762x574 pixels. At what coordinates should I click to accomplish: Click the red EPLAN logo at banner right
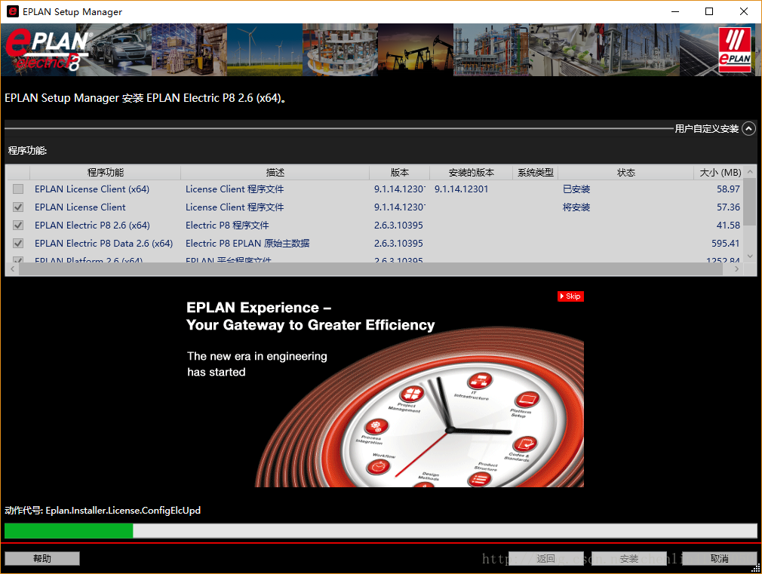click(x=735, y=50)
